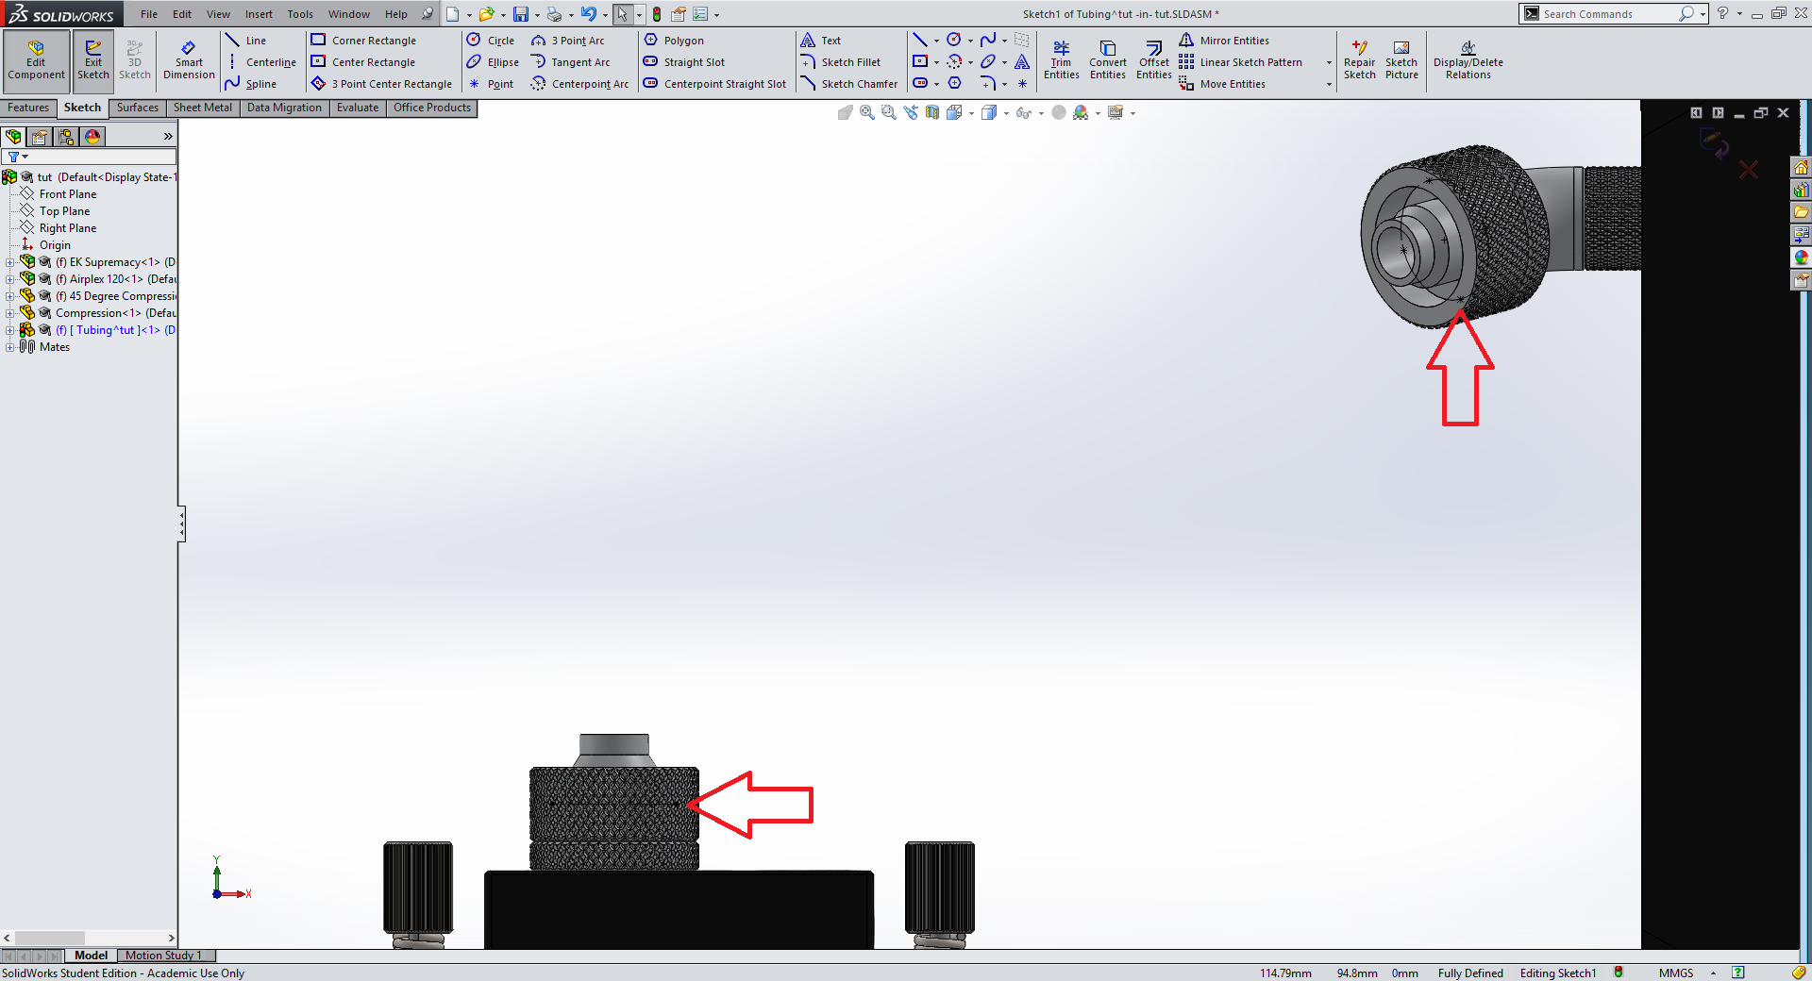Expand the Mates folder

click(x=9, y=347)
